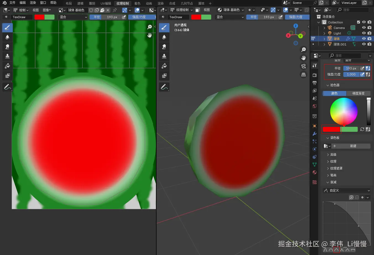The width and height of the screenshot is (374, 255).
Task: Select the Clone stamp tool in image editor
Action: click(7, 56)
